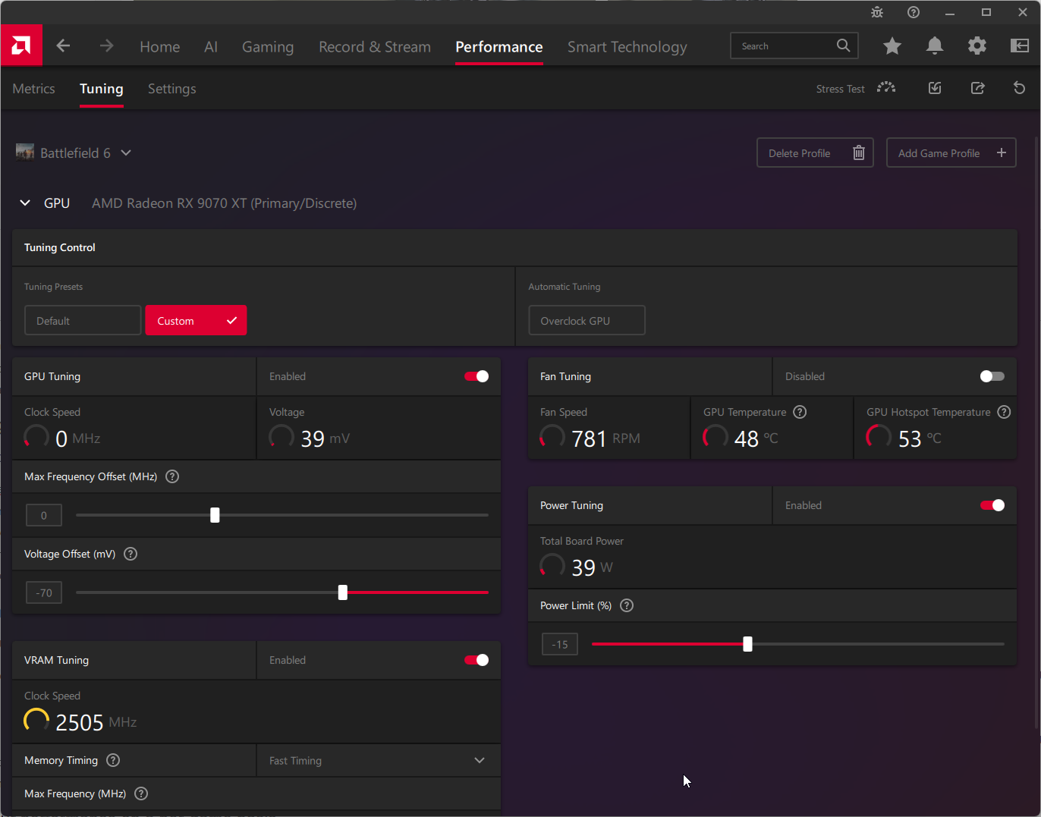Screen dimensions: 1041x817
Task: Enable the Fan Tuning toggle
Action: pos(992,376)
